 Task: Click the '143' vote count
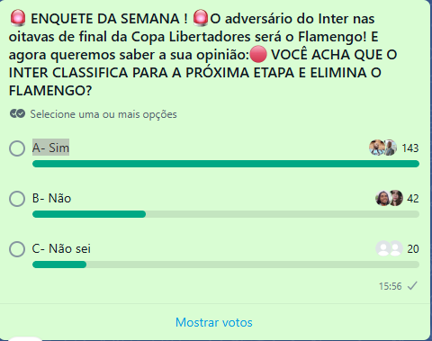tap(410, 148)
